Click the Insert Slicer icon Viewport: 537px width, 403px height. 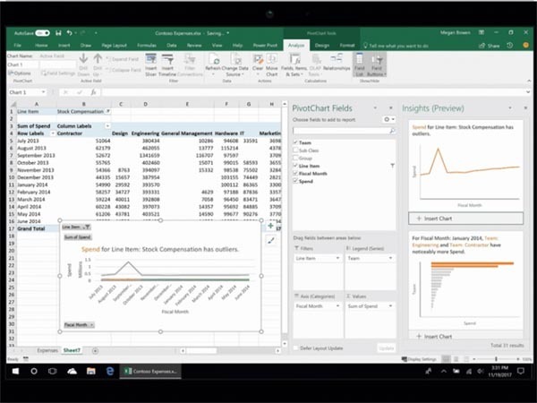click(x=150, y=64)
